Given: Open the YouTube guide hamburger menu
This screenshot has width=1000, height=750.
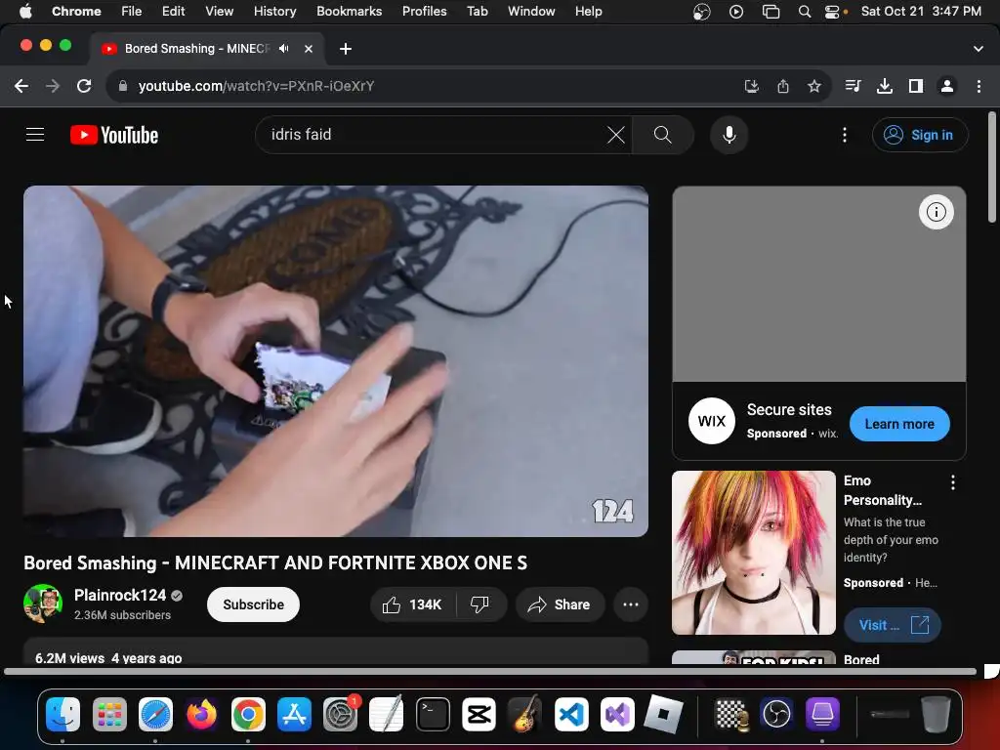Looking at the screenshot, I should tap(35, 135).
